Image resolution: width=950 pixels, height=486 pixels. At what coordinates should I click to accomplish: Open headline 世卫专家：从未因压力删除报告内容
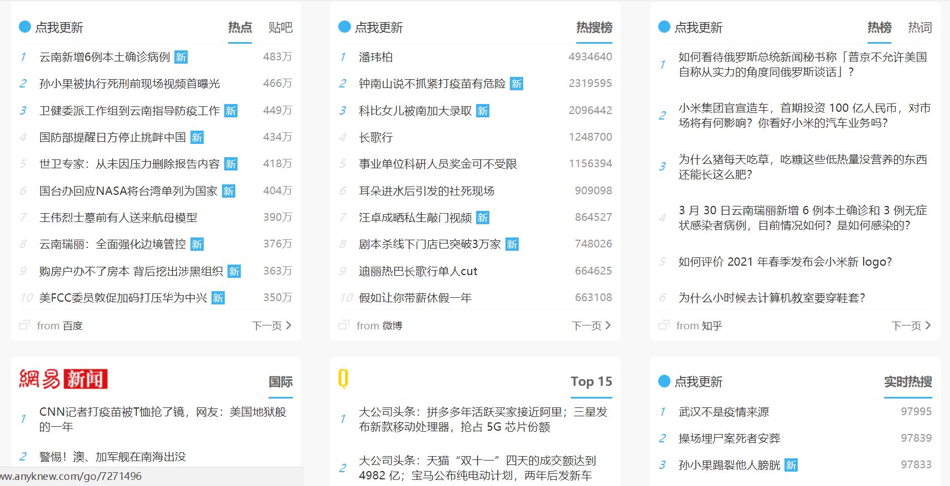[130, 164]
